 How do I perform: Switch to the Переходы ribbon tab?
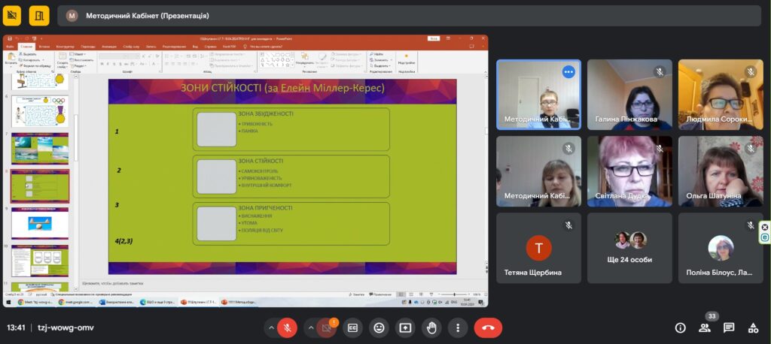(88, 47)
